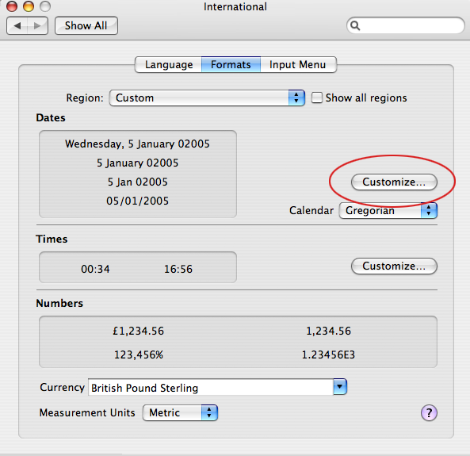Image resolution: width=470 pixels, height=456 pixels.
Task: Click the search magnifier icon
Action: (355, 26)
